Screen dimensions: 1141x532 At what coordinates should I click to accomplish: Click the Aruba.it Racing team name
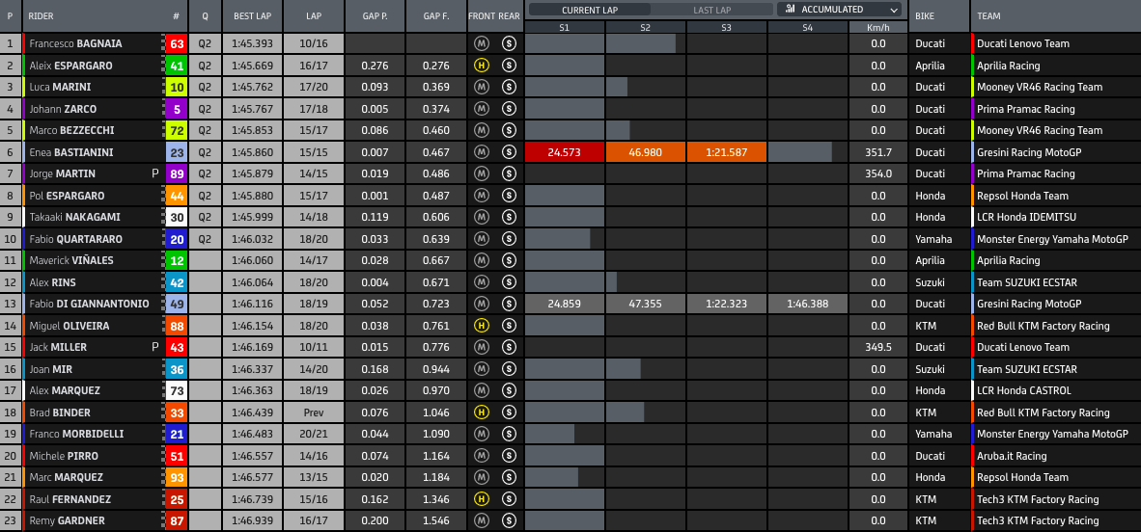pyautogui.click(x=1012, y=456)
